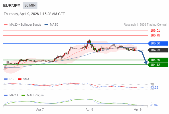Click the MA 50 blue legend swatch
Image resolution: width=169 pixels, height=114 pixels.
click(46, 25)
